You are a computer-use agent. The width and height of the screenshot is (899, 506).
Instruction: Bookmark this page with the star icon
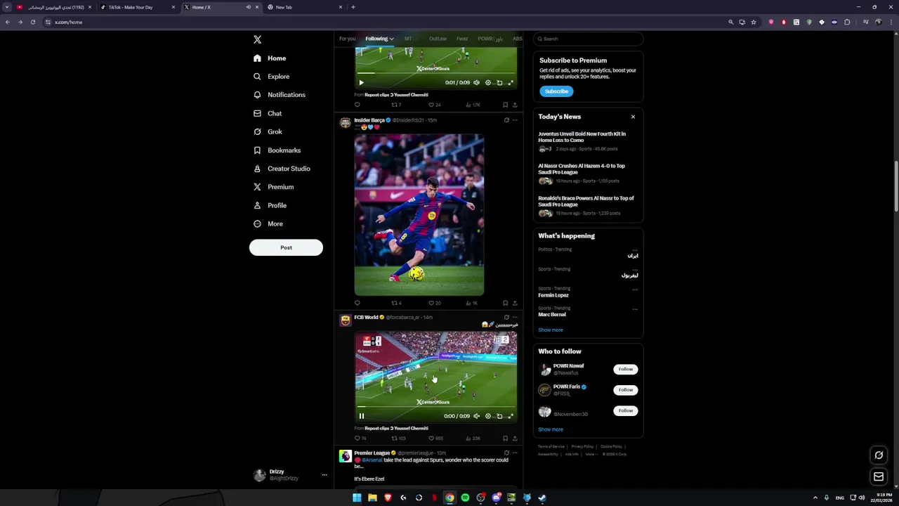click(x=754, y=22)
